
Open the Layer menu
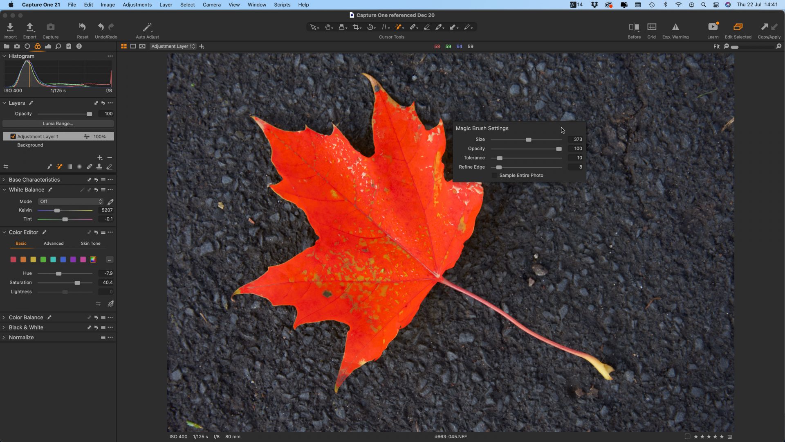166,5
